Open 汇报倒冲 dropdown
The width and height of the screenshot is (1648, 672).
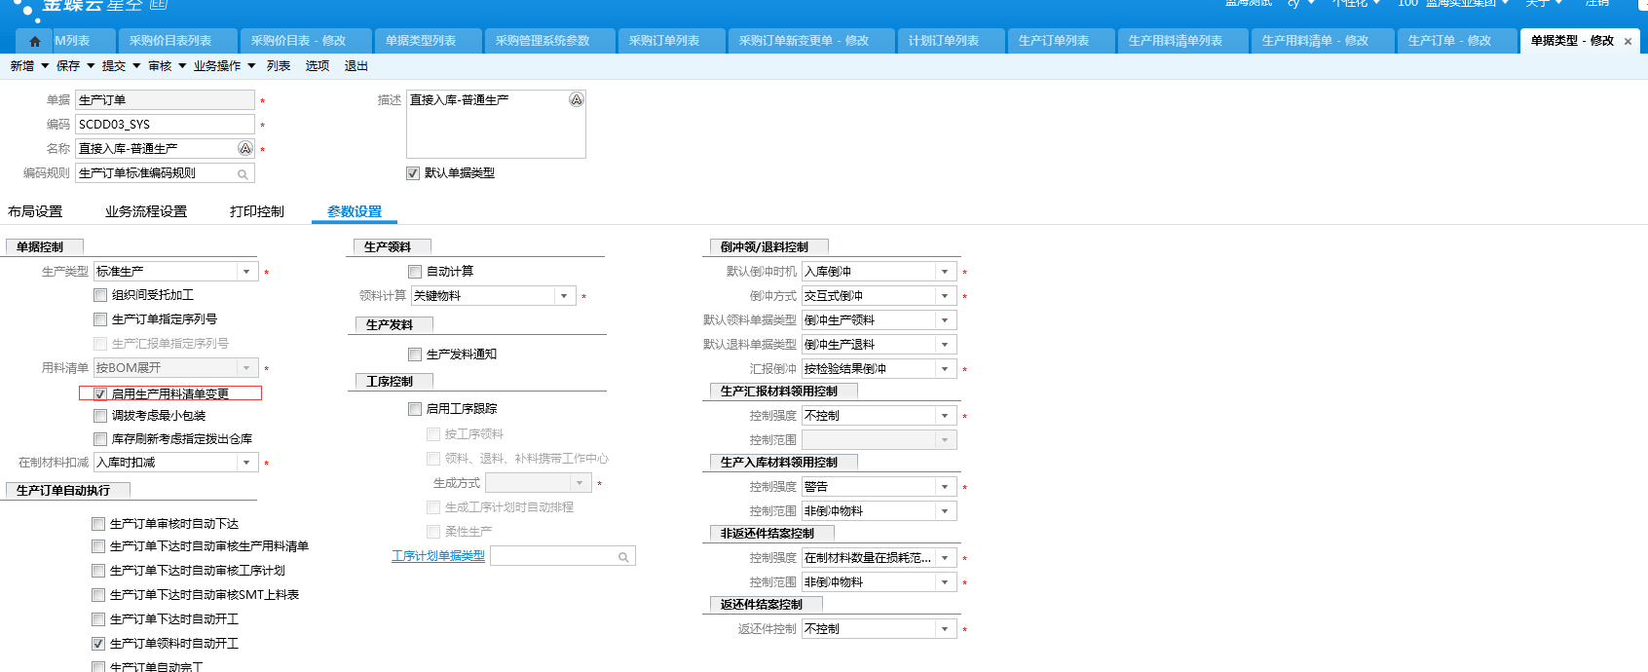945,369
